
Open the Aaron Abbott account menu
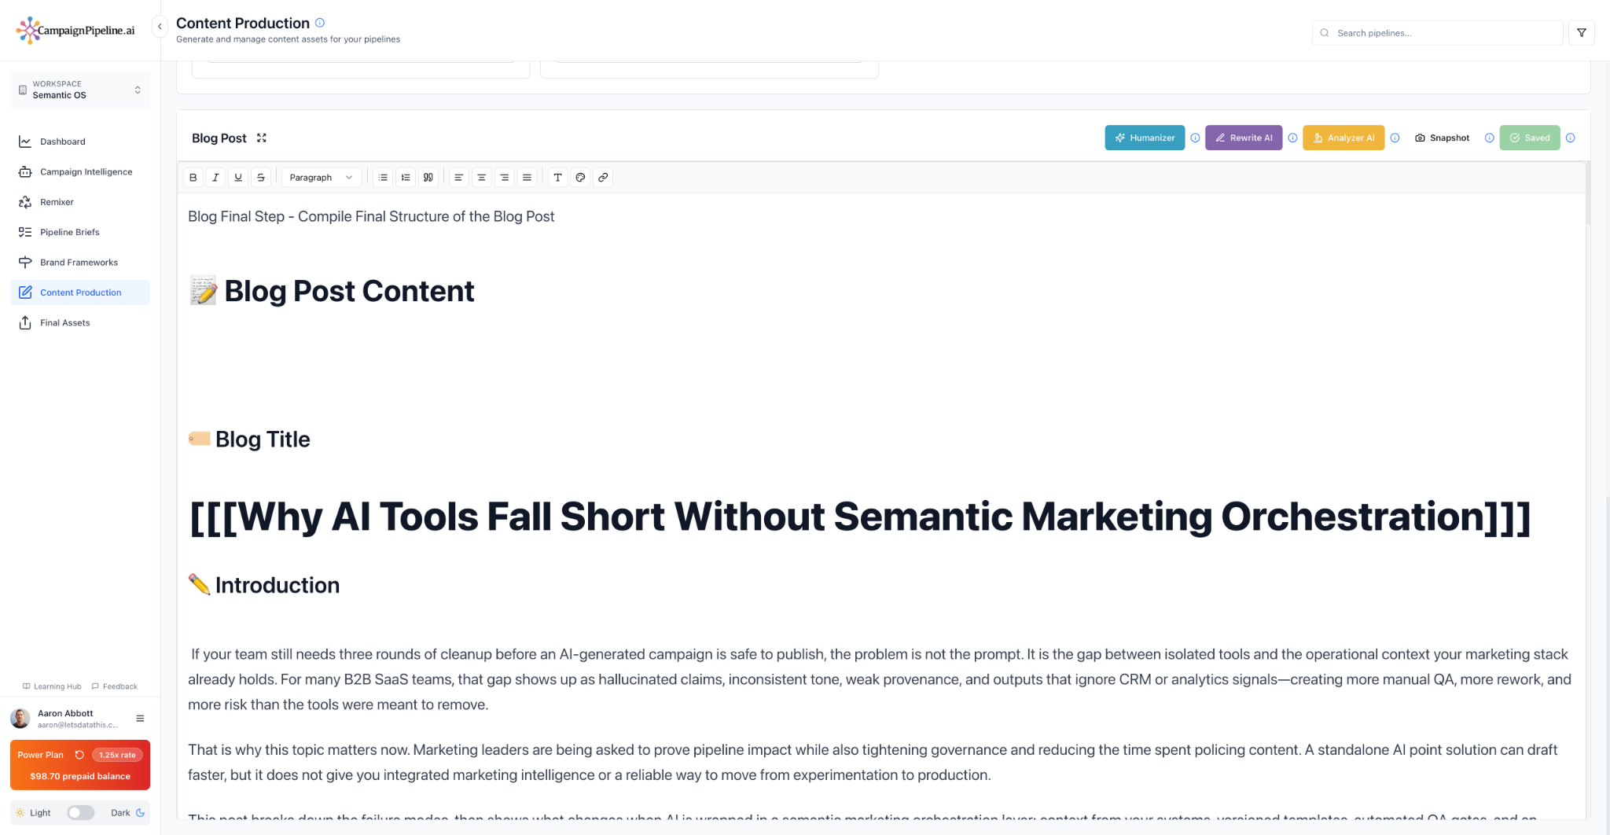140,719
